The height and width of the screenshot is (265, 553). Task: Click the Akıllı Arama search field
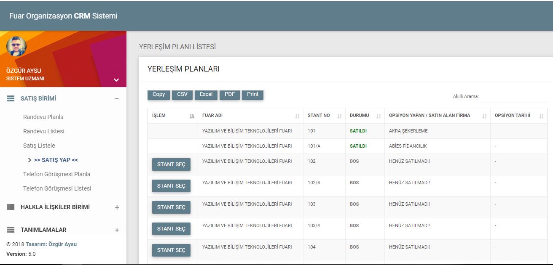click(x=514, y=97)
